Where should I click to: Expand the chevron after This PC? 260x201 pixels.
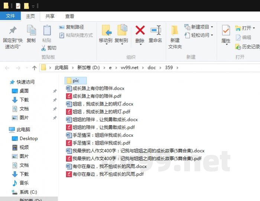coord(73,68)
